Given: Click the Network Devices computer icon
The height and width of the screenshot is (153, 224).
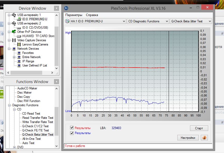Looking at the screenshot, I should pos(14,49).
